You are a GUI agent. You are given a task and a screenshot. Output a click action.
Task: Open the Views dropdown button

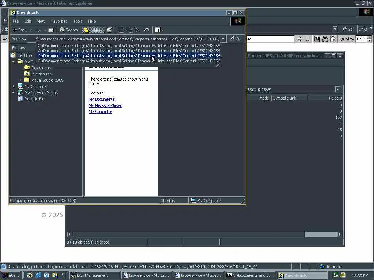point(159,30)
